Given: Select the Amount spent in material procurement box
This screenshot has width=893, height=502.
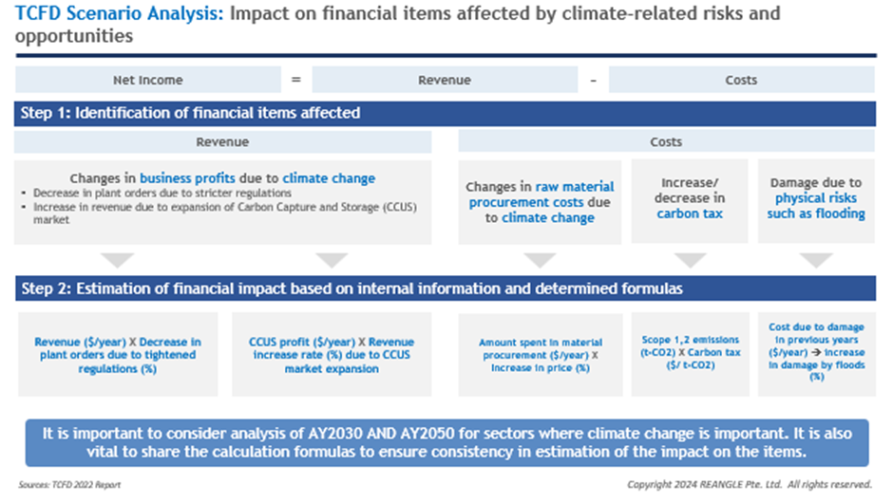Looking at the screenshot, I should coord(540,353).
